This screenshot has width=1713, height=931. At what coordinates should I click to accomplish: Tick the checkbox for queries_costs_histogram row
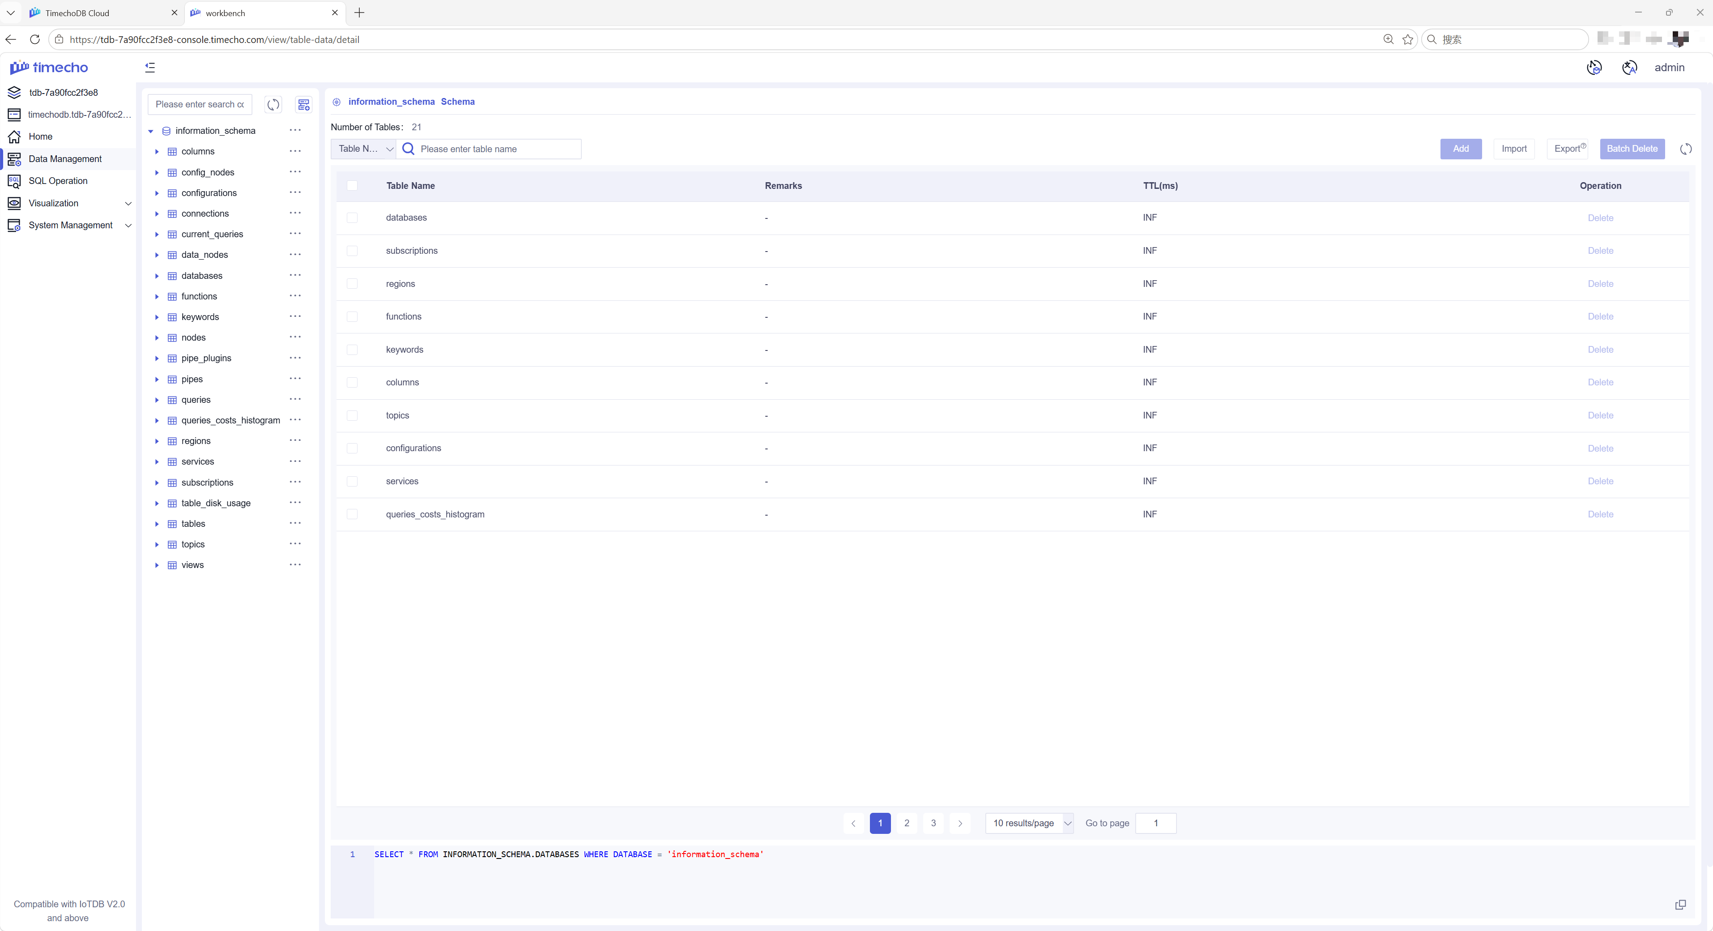coord(353,514)
